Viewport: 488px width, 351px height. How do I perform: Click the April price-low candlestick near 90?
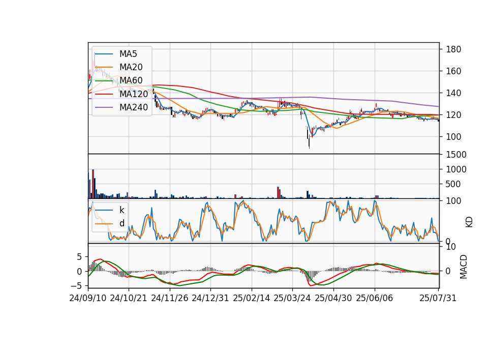tap(309, 142)
